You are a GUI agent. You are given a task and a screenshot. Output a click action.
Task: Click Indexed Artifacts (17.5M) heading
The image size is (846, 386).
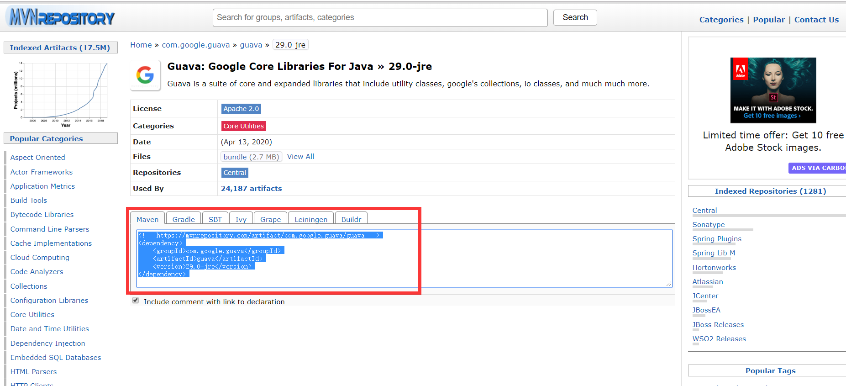click(60, 48)
